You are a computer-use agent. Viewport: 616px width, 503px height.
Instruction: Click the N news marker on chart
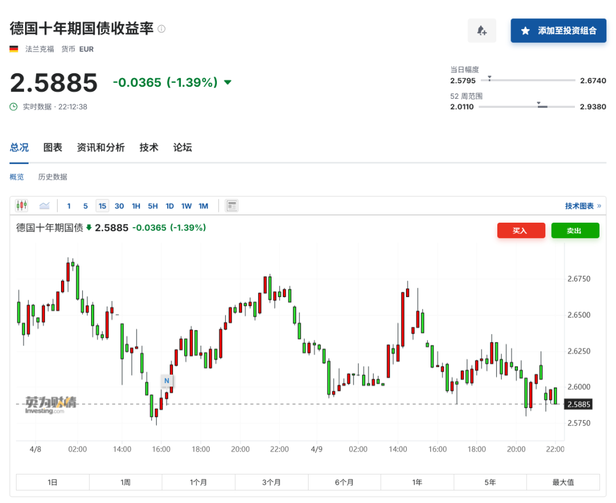click(167, 380)
